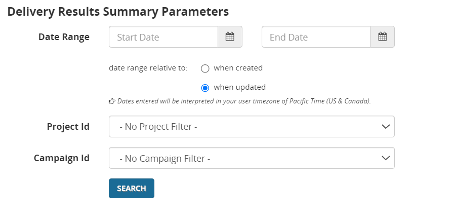The height and width of the screenshot is (218, 454).
Task: Open the Start Date calendar picker icon
Action: coord(230,37)
